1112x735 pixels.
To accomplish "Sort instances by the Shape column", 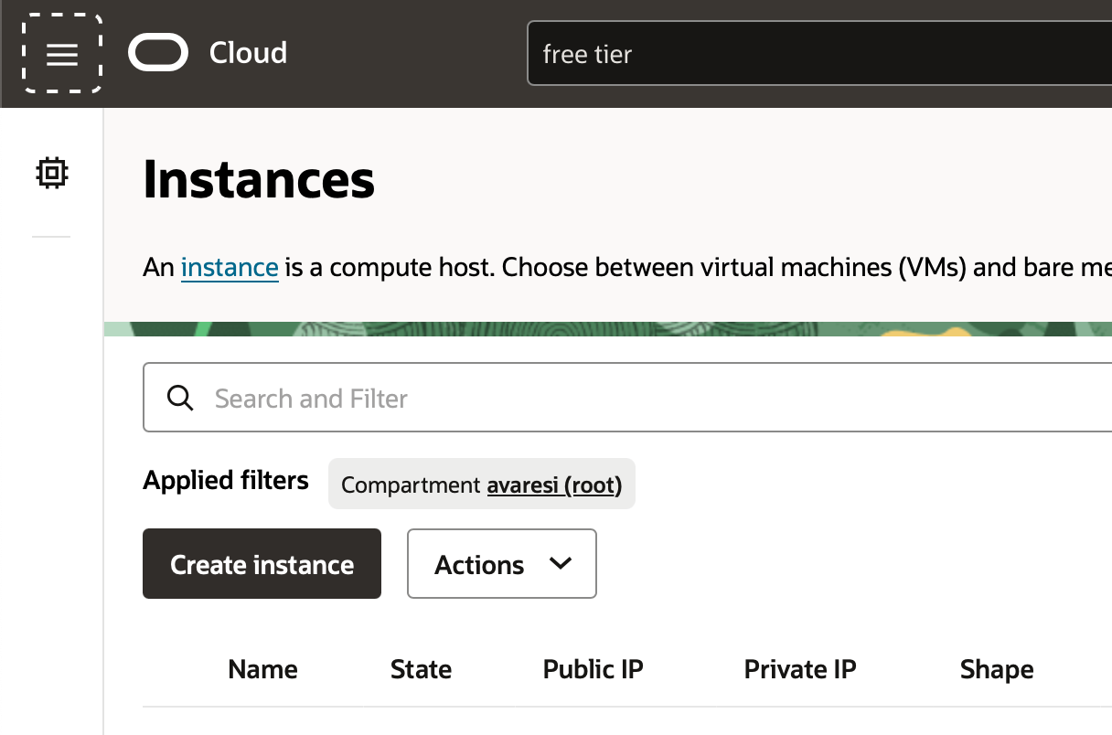I will click(x=996, y=669).
